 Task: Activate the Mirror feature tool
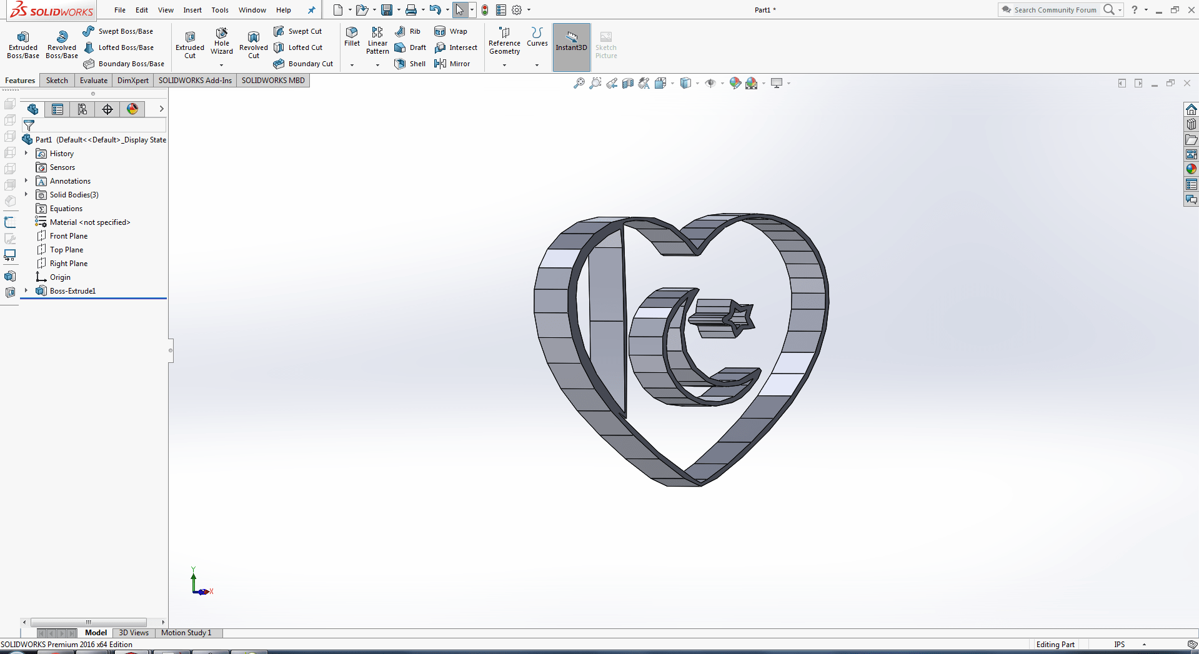coord(452,64)
